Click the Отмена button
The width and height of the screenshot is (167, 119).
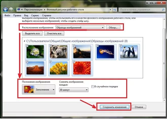[139, 107]
